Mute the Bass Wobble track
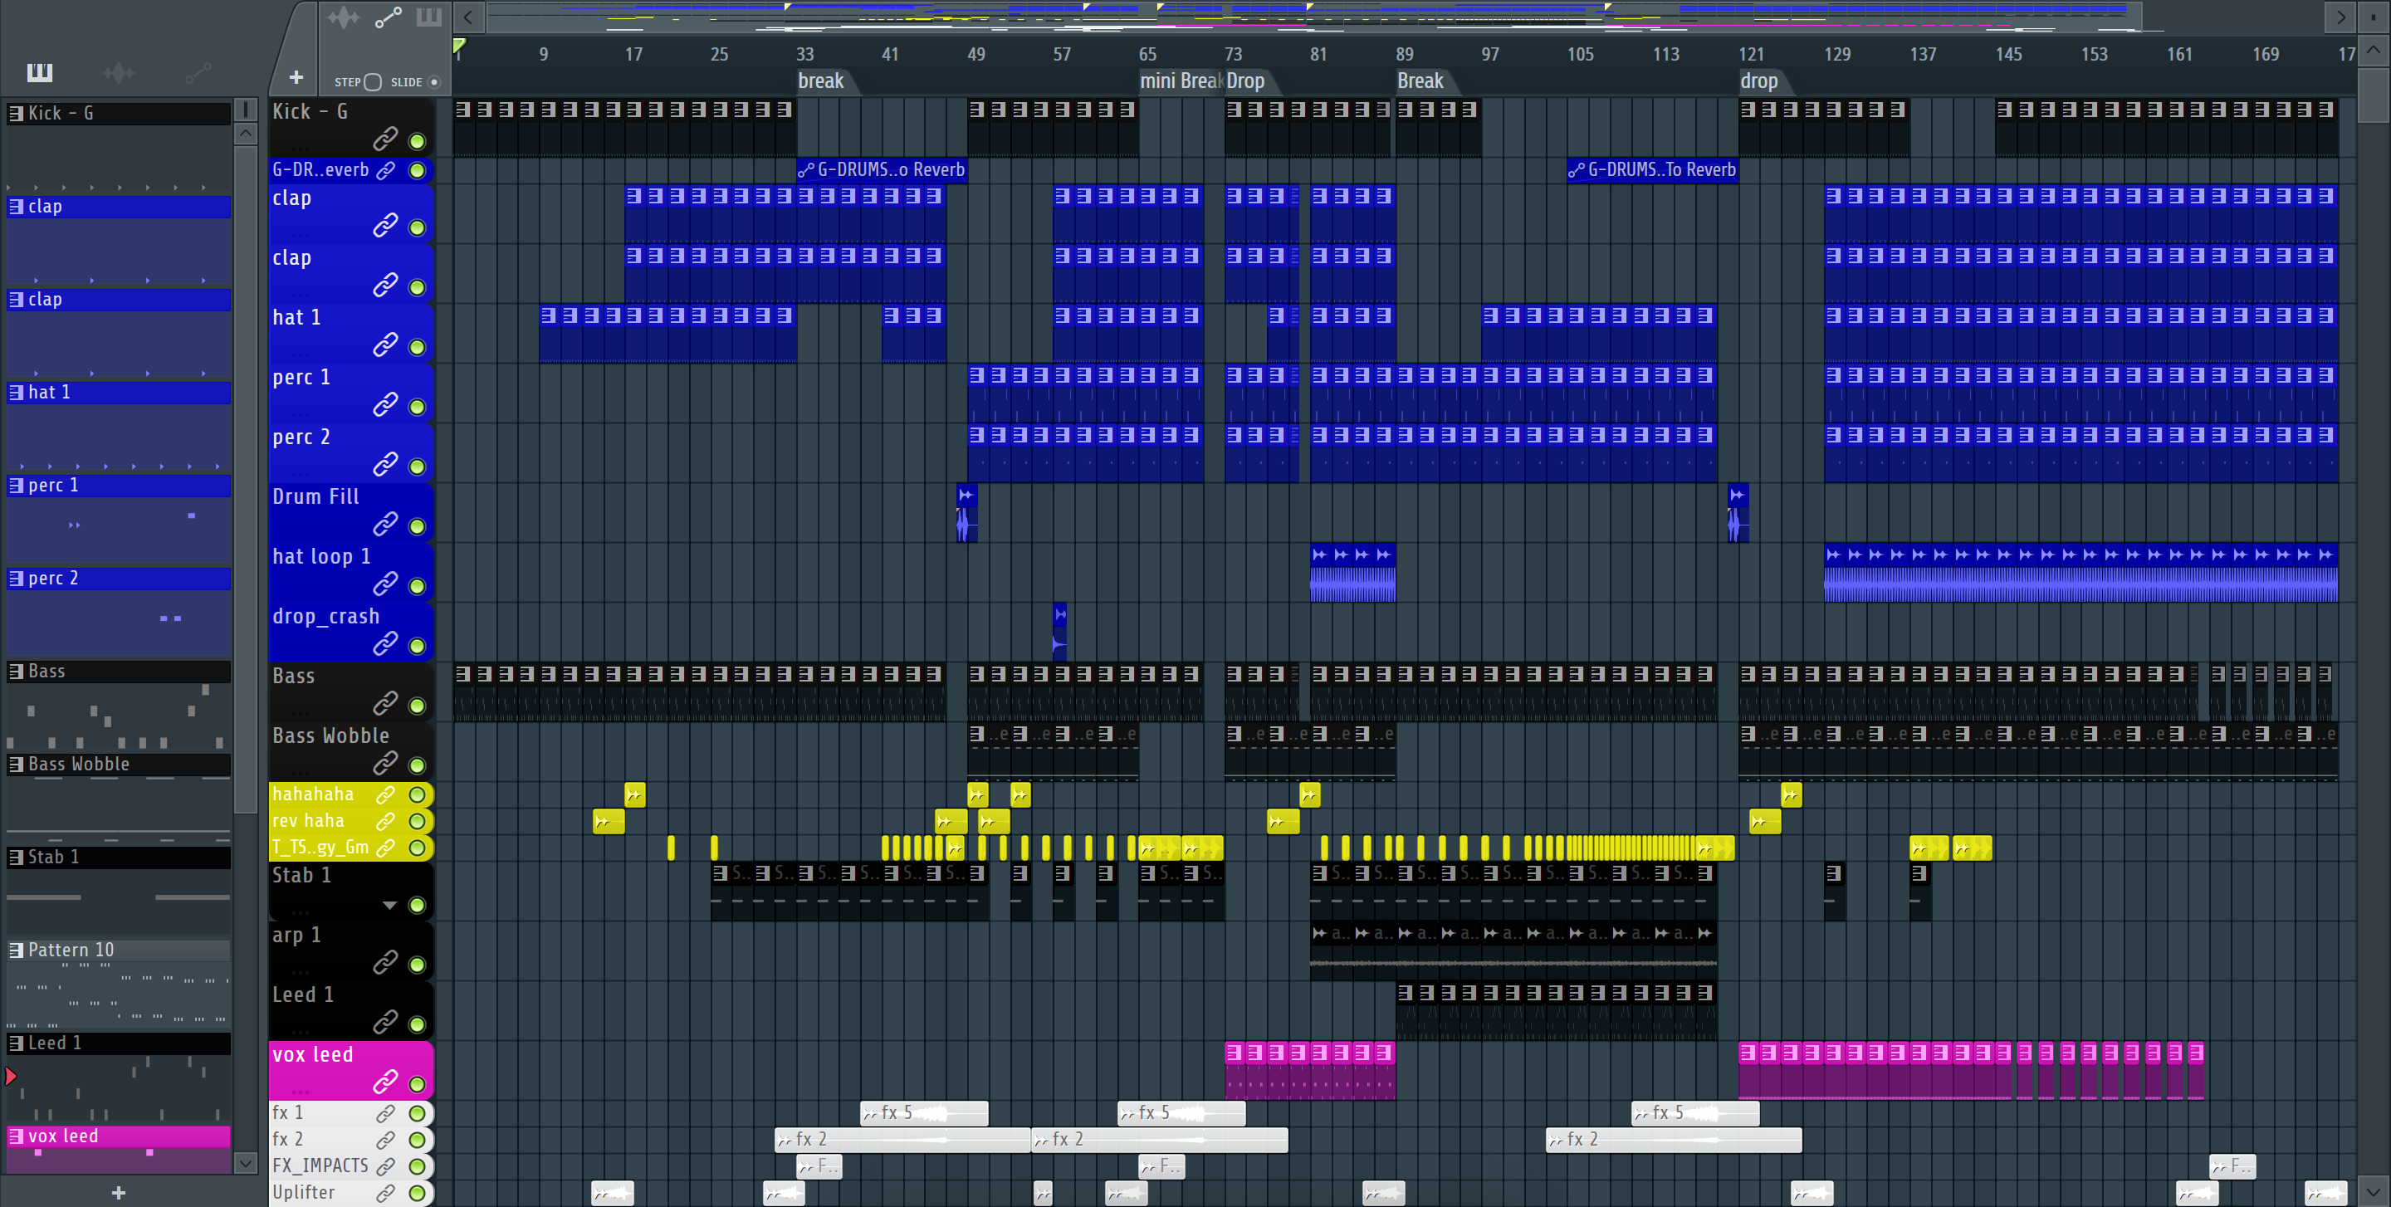2391x1207 pixels. tap(418, 765)
